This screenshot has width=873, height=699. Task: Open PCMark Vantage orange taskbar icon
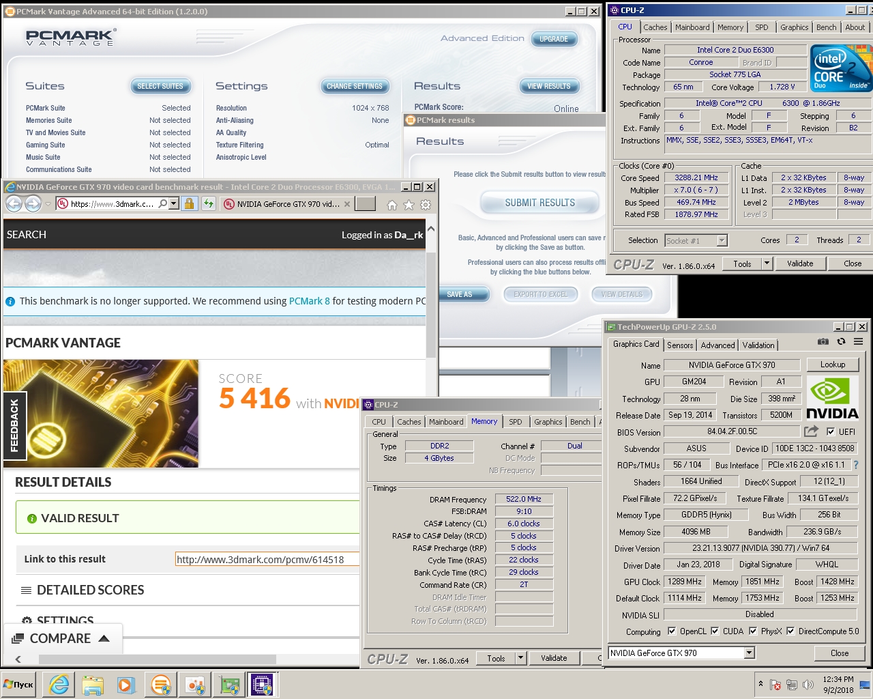coord(160,685)
